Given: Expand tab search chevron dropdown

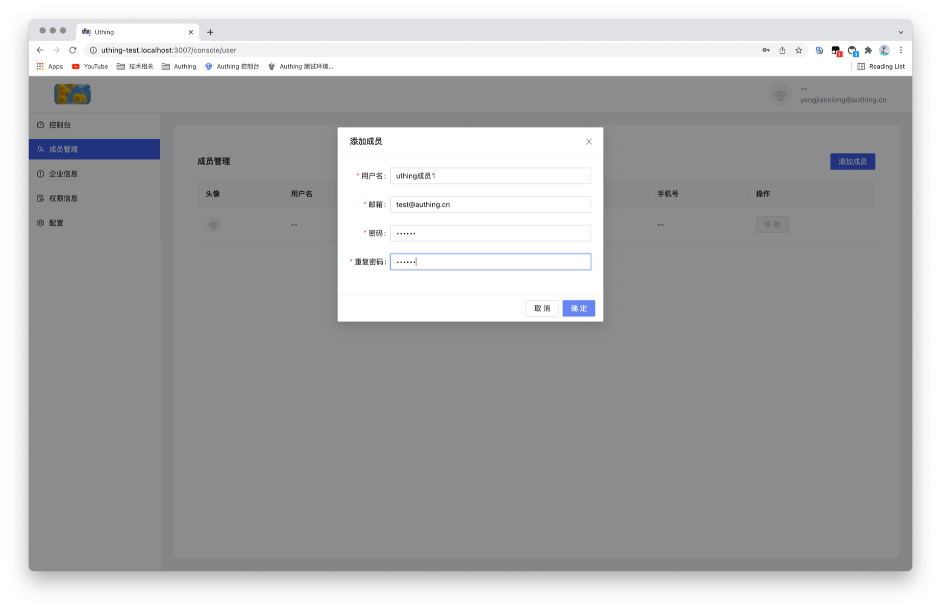Looking at the screenshot, I should click(900, 32).
